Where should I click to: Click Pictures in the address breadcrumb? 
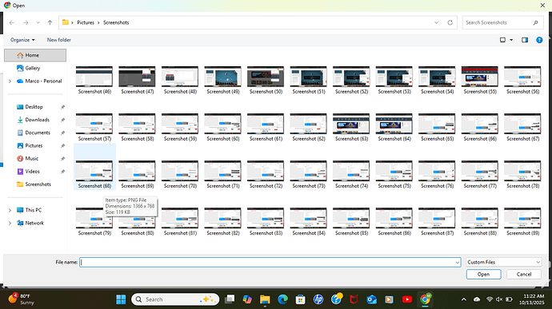click(x=86, y=22)
